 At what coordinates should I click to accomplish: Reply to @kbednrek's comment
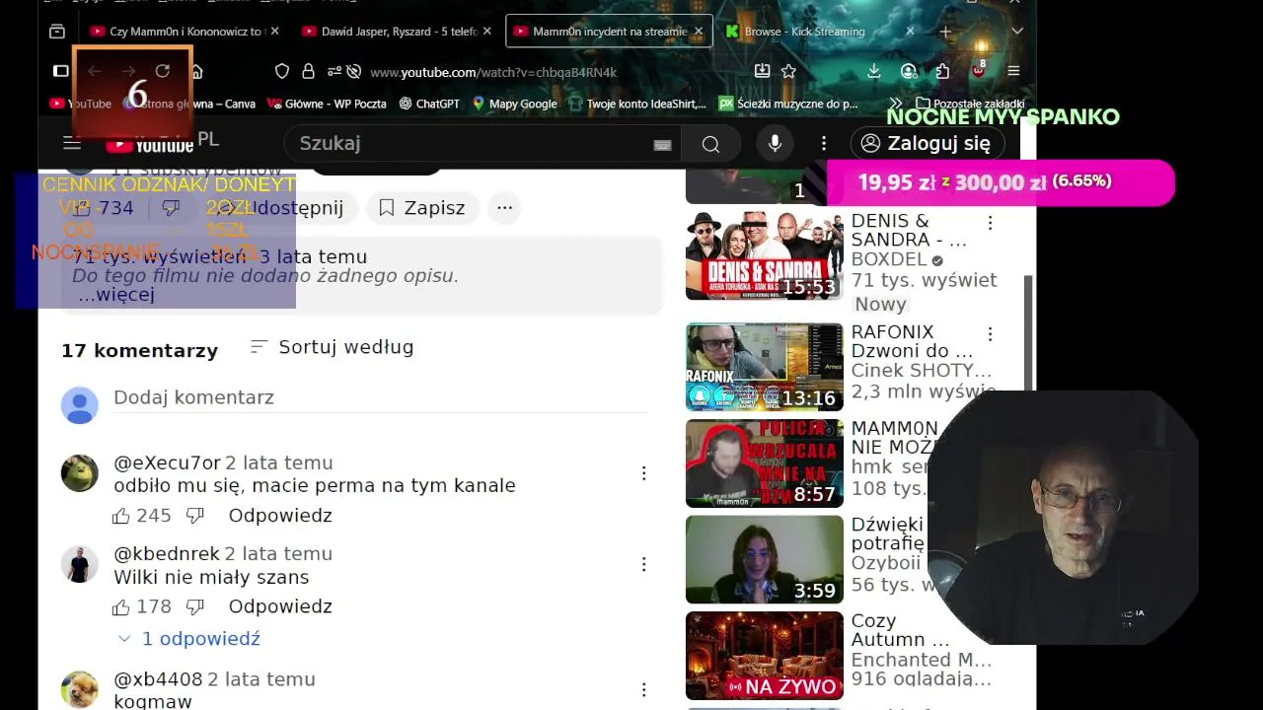(x=280, y=606)
